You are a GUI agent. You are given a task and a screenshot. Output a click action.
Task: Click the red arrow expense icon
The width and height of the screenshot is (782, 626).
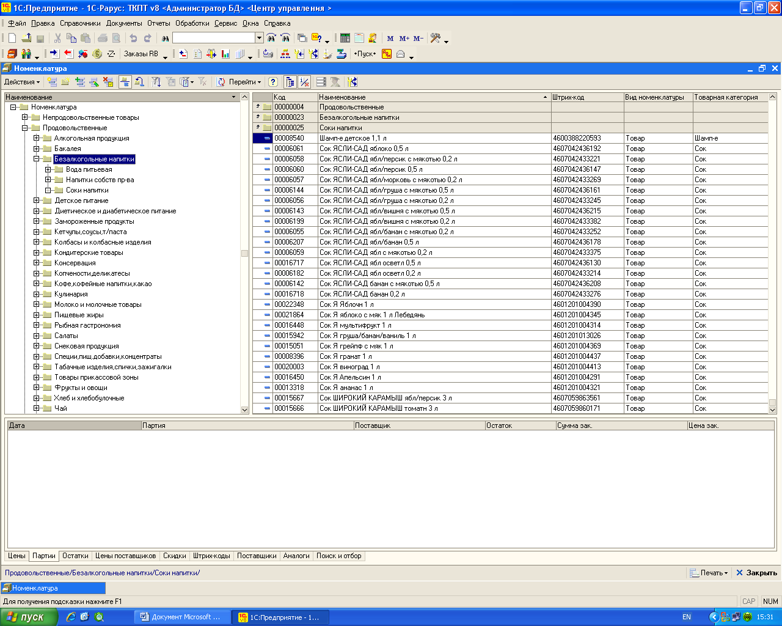click(68, 54)
